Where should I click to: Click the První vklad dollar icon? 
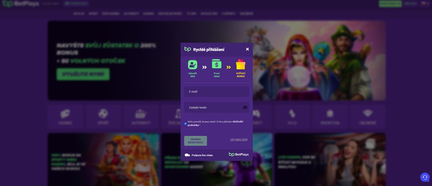216,64
